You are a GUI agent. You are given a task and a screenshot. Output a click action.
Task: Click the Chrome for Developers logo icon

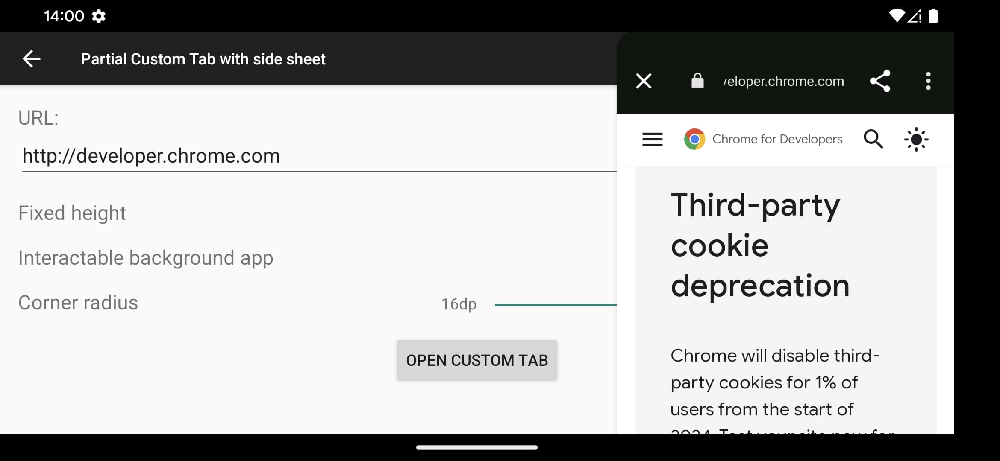pyautogui.click(x=694, y=139)
